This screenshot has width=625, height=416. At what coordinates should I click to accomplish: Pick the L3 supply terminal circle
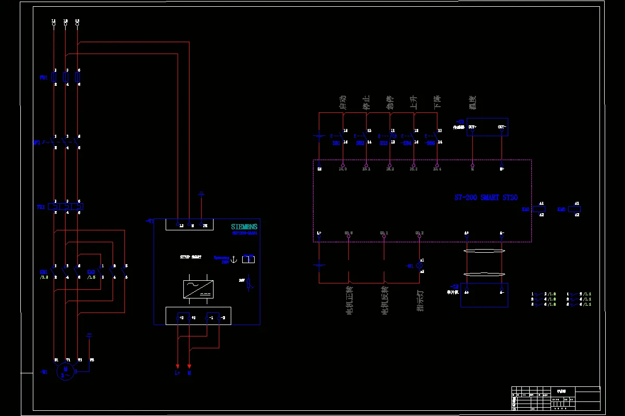point(77,24)
